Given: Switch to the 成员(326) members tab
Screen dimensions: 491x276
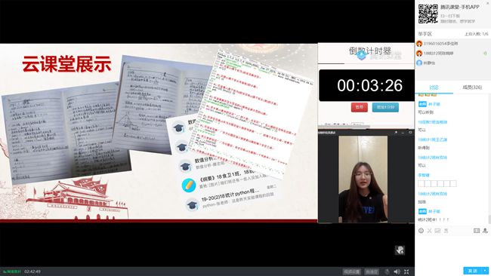Looking at the screenshot, I should click(472, 87).
